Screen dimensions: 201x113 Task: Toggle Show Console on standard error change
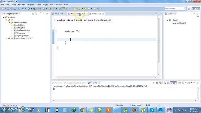click(x=175, y=83)
